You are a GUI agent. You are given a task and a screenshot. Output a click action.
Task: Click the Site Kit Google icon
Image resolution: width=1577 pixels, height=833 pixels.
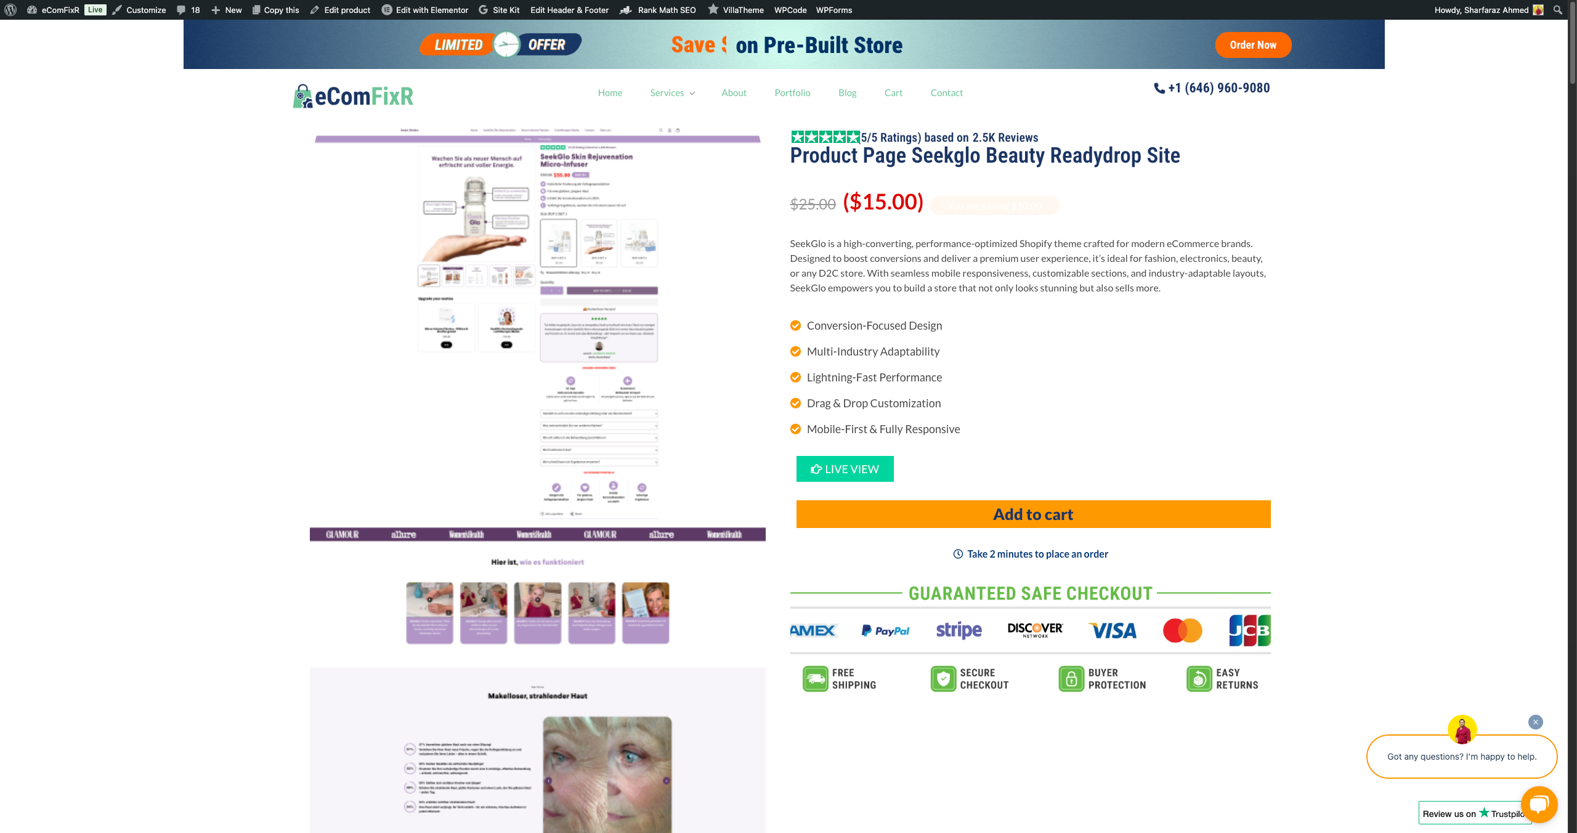point(484,10)
